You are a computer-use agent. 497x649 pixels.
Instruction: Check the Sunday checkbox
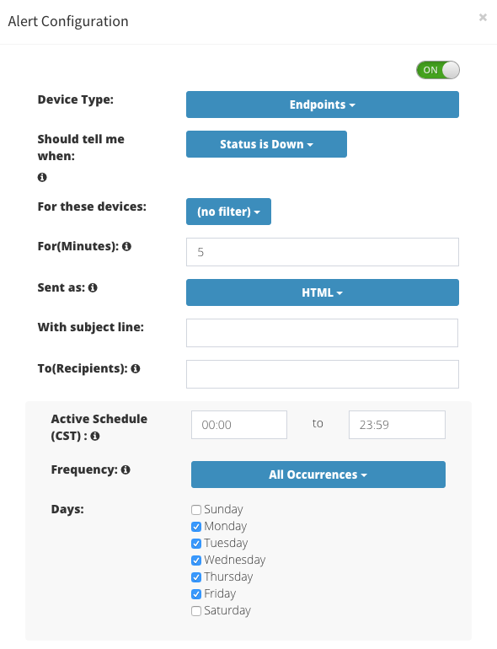196,510
